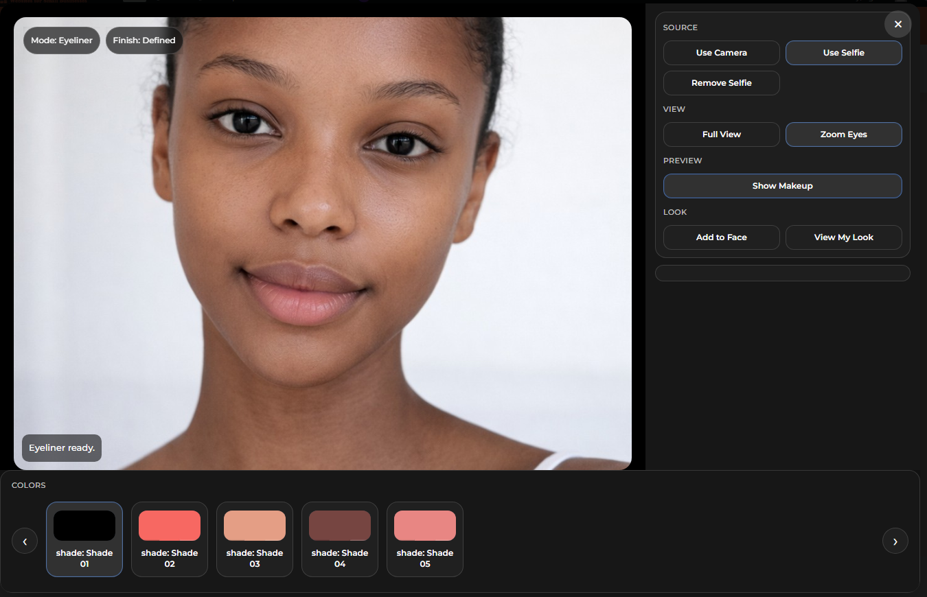Close the virtual makeup panel
The width and height of the screenshot is (927, 597).
click(x=897, y=24)
